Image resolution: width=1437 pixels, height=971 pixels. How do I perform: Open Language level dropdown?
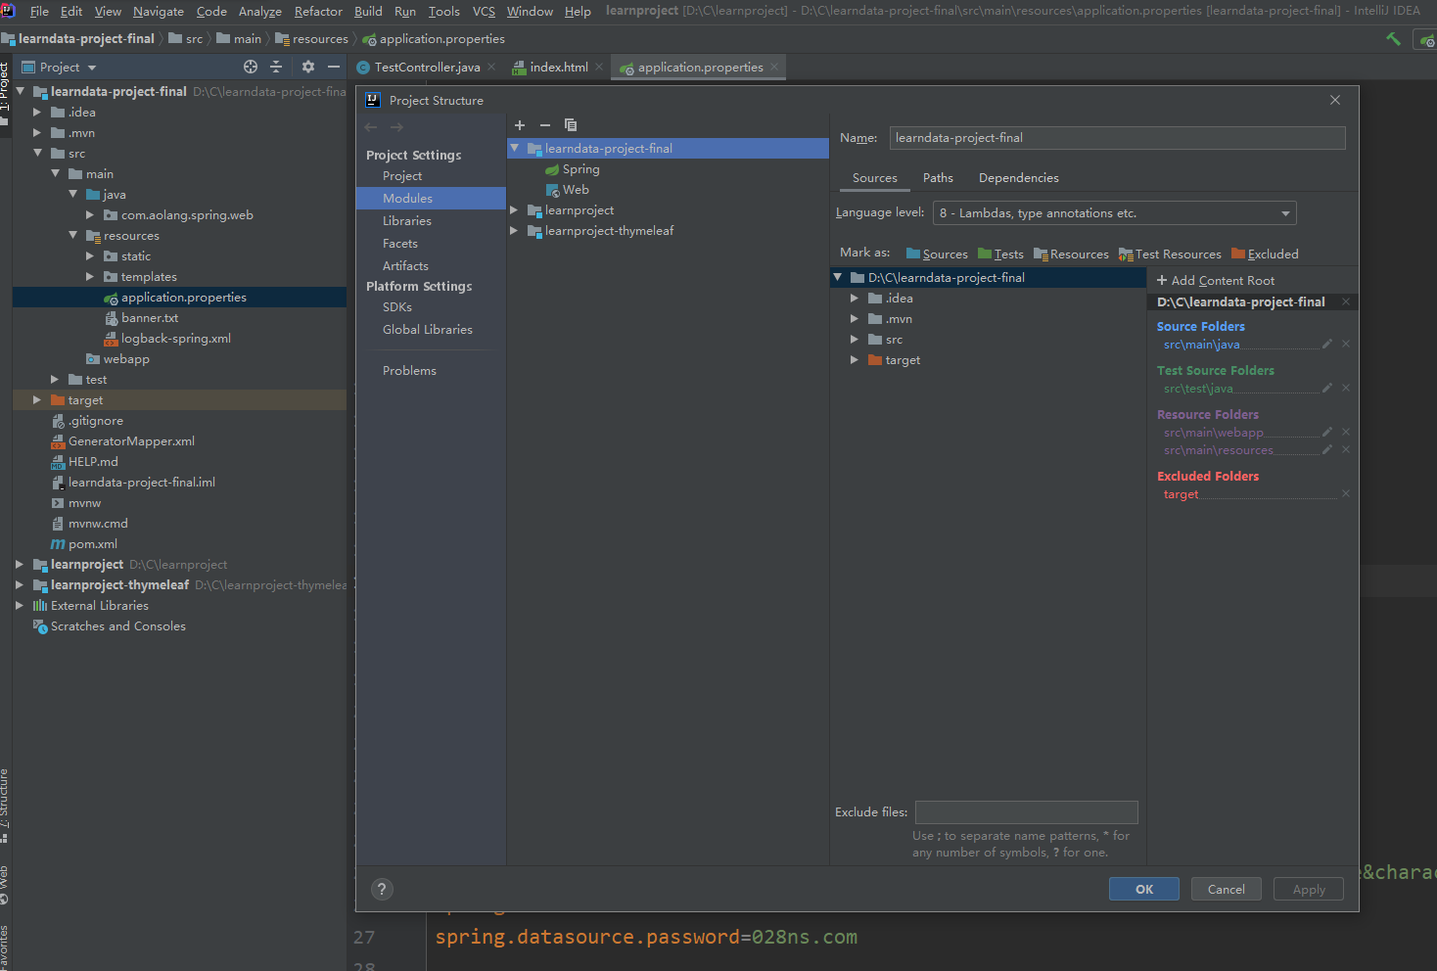[x=1114, y=212]
